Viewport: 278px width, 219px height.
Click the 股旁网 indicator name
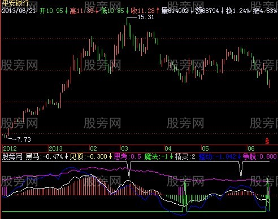point(12,156)
